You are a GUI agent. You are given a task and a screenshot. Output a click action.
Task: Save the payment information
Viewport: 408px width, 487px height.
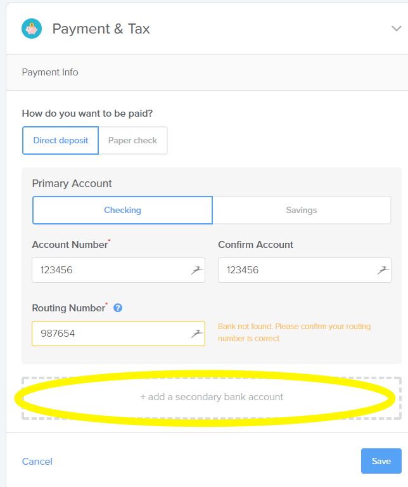pos(381,461)
